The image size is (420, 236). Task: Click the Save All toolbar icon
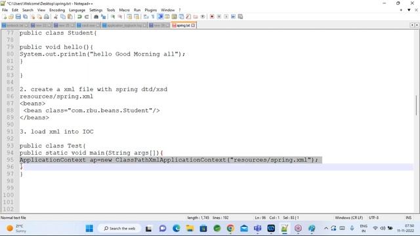point(25,16)
